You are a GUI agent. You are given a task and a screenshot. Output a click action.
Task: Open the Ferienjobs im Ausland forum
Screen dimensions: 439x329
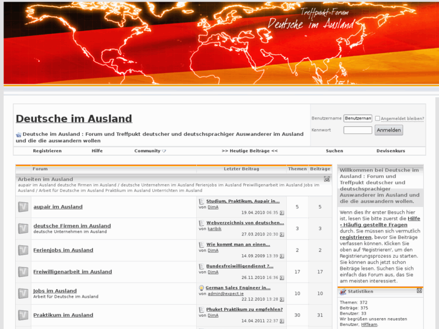(63, 250)
